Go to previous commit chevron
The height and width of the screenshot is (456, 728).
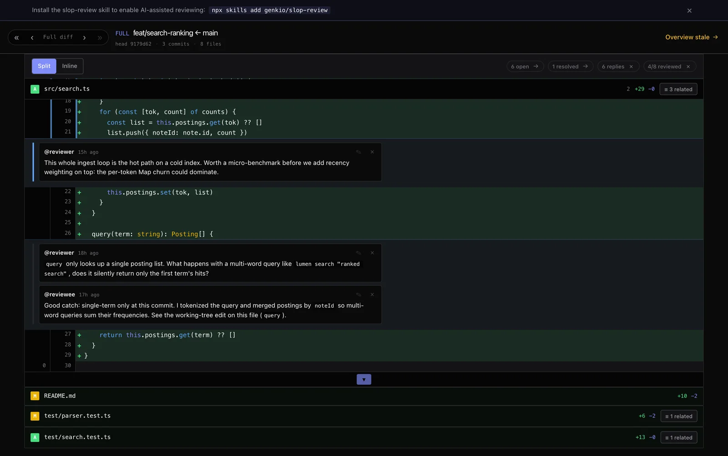[32, 38]
